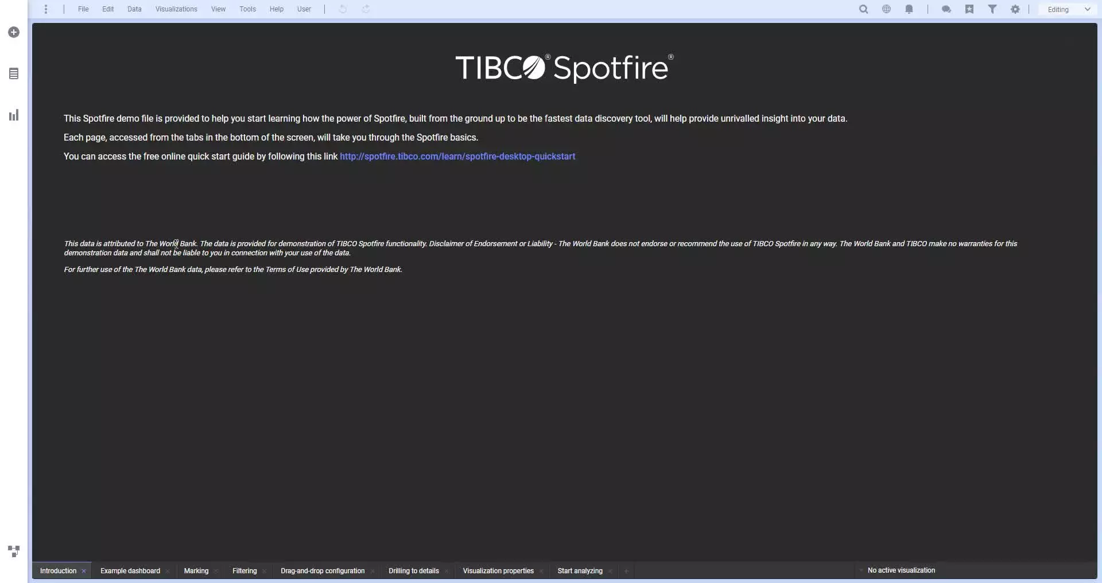1102x583 pixels.
Task: Follow the spotfire-desktop-quickstart link
Action: coord(457,157)
